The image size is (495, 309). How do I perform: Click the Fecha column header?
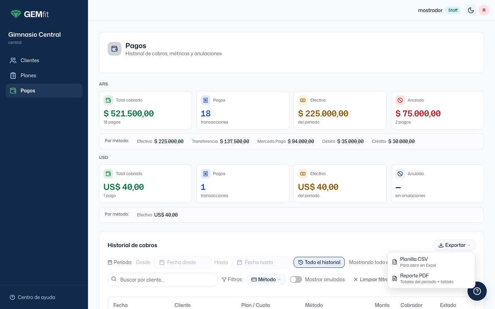(121, 305)
